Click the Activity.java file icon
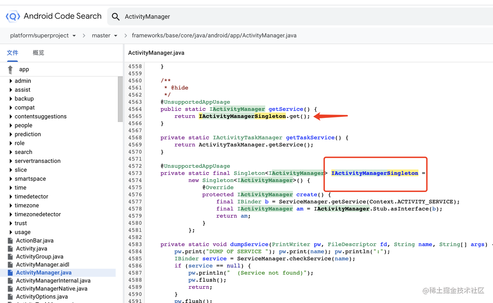This screenshot has height=303, width=493. click(x=10, y=248)
